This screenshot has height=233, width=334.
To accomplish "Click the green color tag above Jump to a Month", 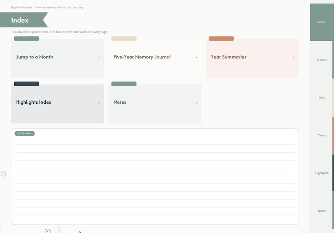I will click(27, 39).
